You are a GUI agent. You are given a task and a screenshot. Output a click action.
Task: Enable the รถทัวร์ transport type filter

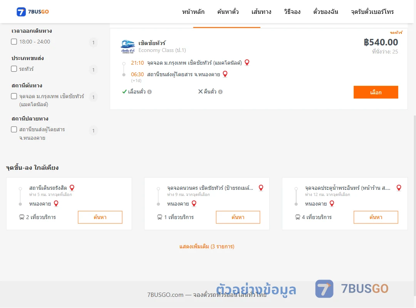(x=14, y=69)
